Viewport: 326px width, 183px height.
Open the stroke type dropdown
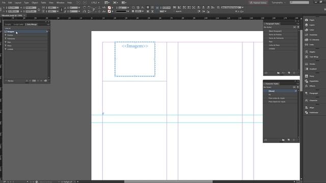point(128,11)
